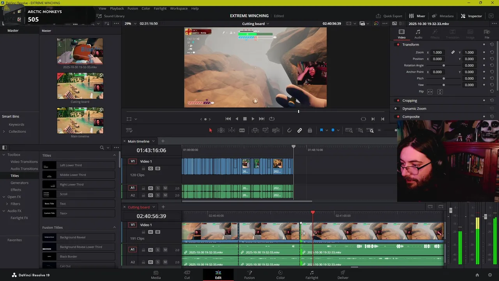Open the Metadata panel
The height and width of the screenshot is (281, 499).
[442, 16]
